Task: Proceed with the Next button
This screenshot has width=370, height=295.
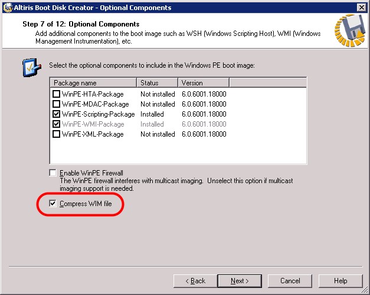Action: click(x=240, y=281)
